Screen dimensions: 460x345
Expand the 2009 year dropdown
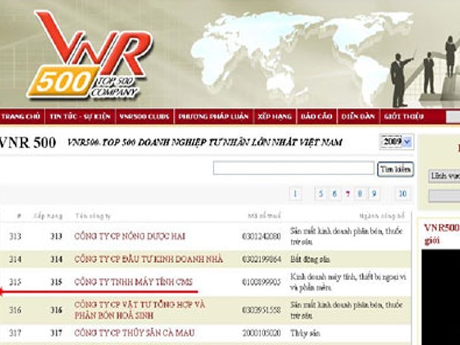coord(397,142)
